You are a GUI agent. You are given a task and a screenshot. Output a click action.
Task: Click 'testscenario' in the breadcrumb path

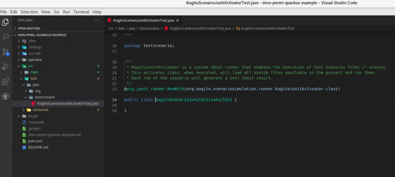click(x=149, y=29)
